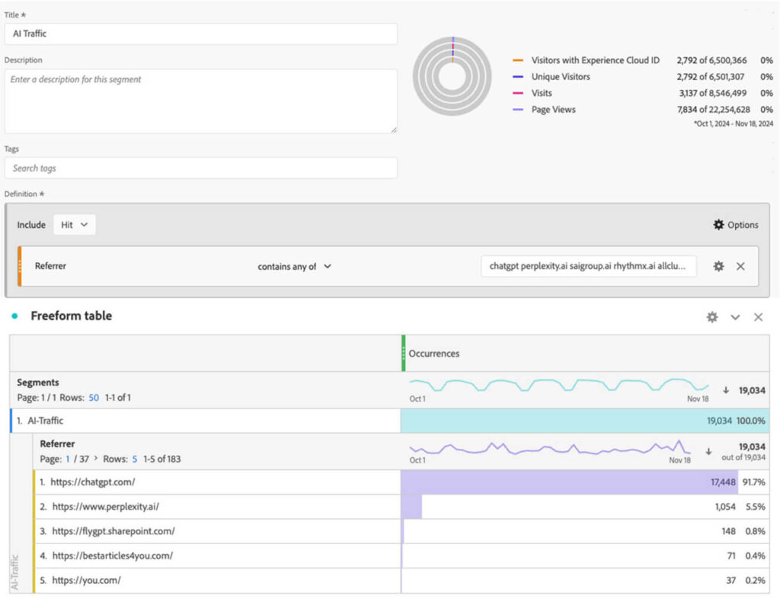Open the Freeform table settings gear
780x602 pixels.
click(711, 316)
